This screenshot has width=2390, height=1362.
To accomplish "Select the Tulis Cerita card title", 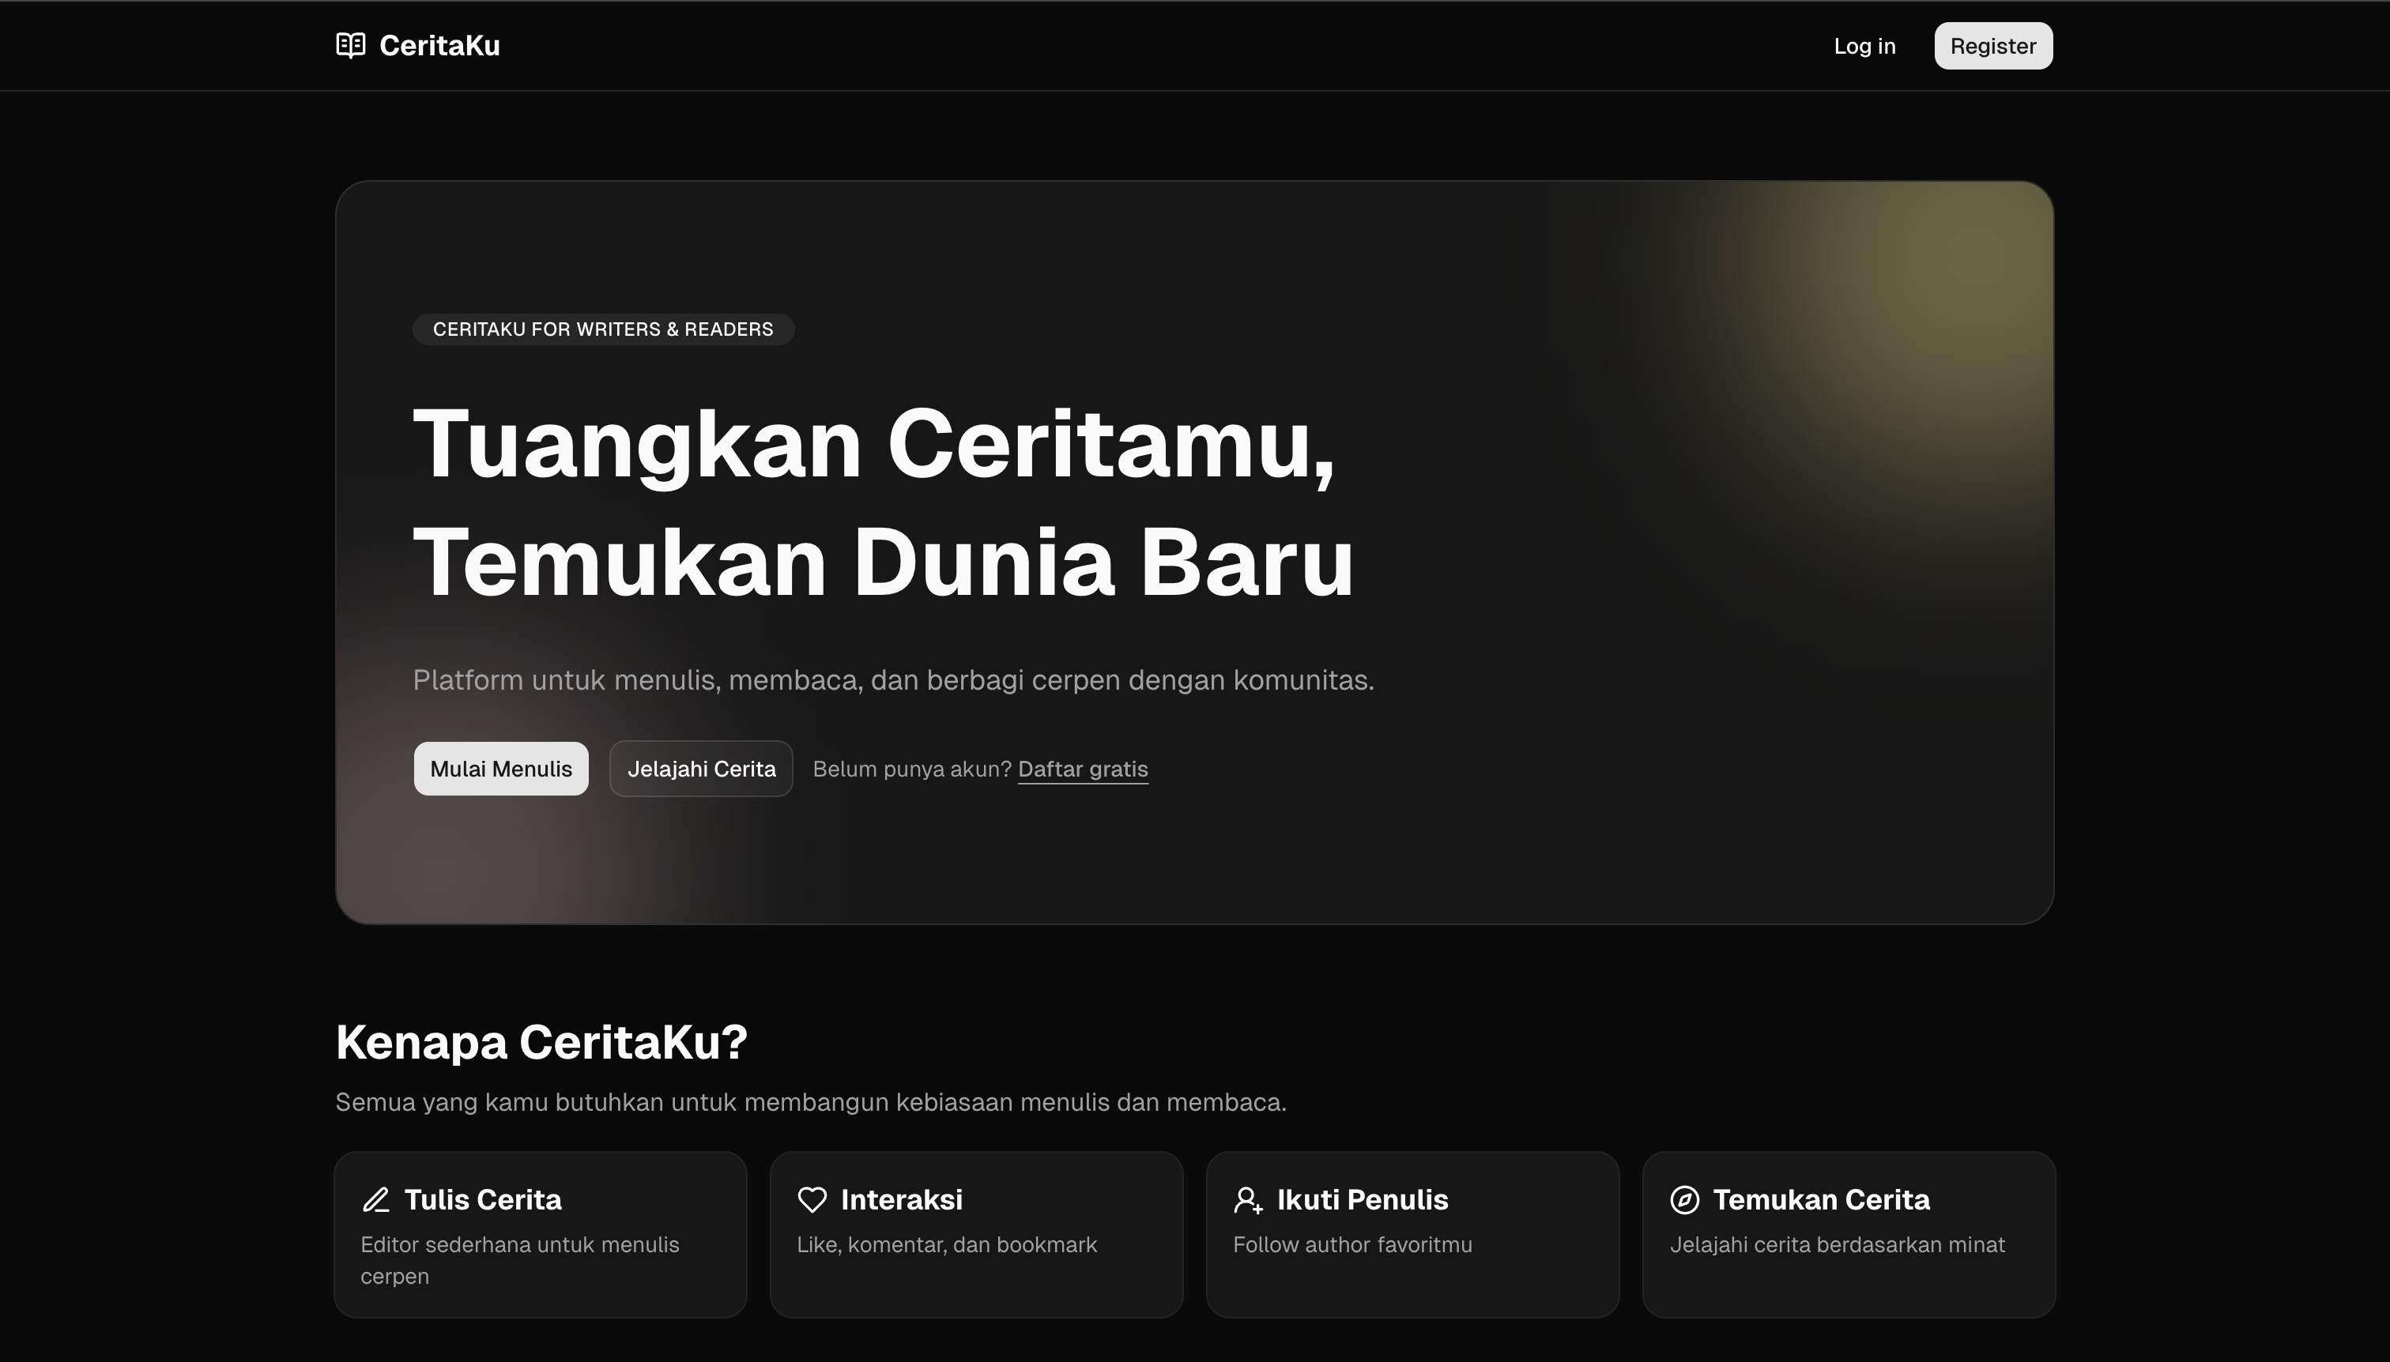I will 483,1200.
